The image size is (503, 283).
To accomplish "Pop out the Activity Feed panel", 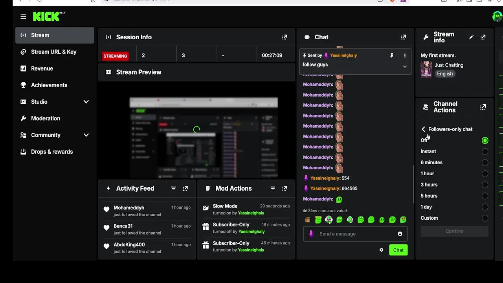I will click(185, 189).
